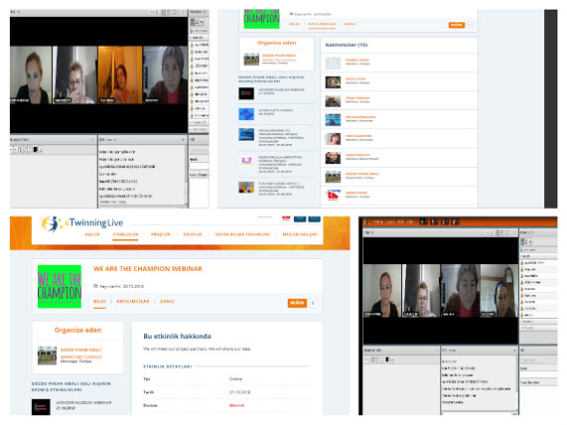Open GÖZDE PINAR OBALI organizer link on info page
The height and width of the screenshot is (425, 567).
point(81,350)
